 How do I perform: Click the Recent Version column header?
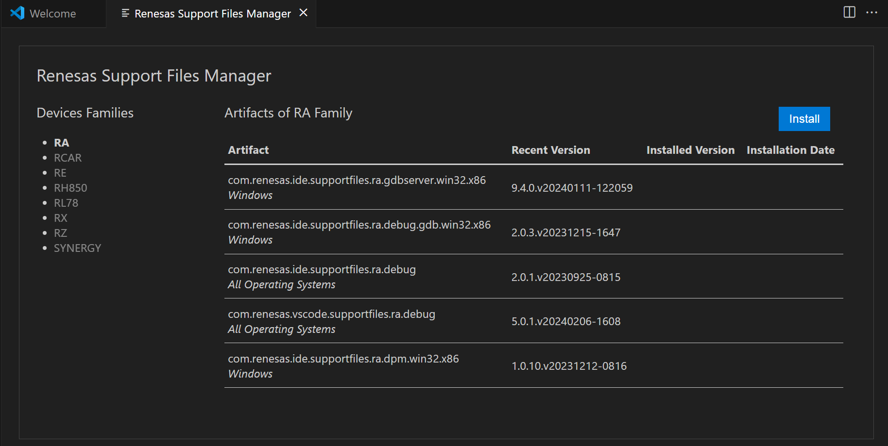551,150
